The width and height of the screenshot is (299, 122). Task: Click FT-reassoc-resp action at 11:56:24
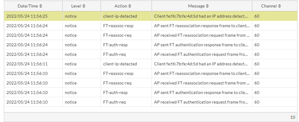click(118, 26)
